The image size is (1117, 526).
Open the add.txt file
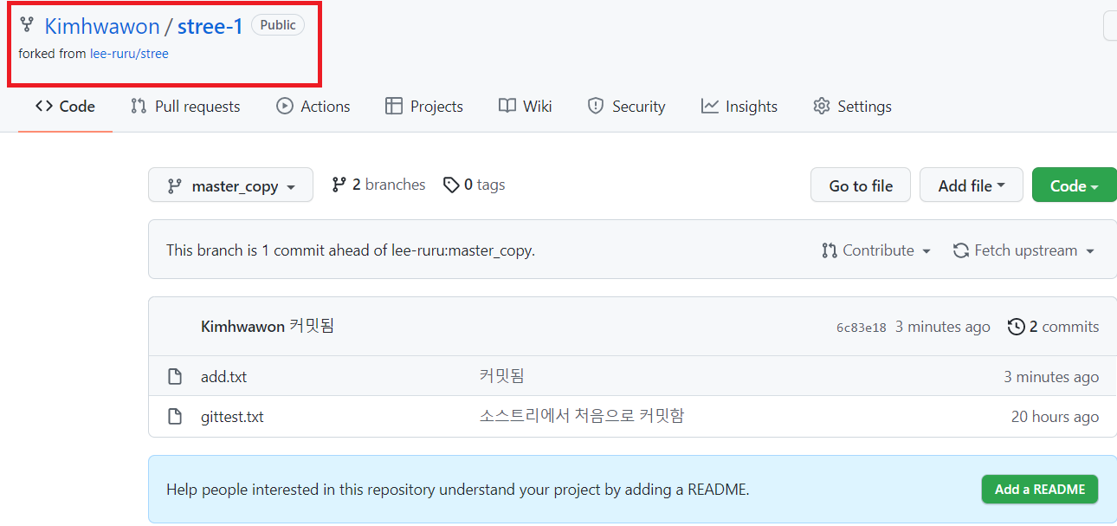point(223,377)
